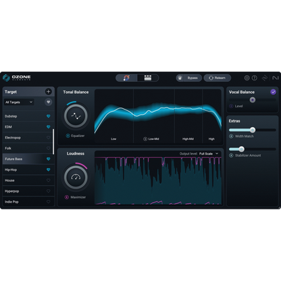This screenshot has width=281, height=281.
Task: Switch to the detailed modules view tab
Action: pos(148,78)
